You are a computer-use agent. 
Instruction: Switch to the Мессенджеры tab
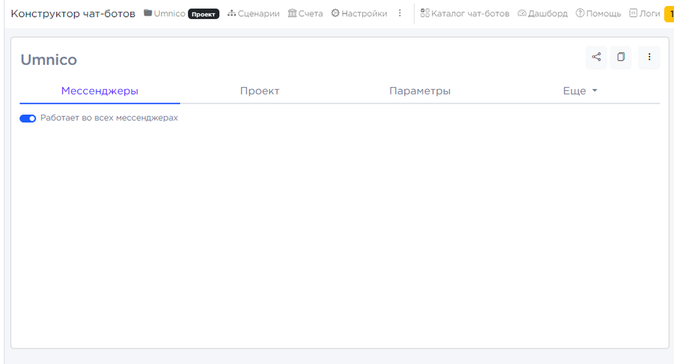100,91
